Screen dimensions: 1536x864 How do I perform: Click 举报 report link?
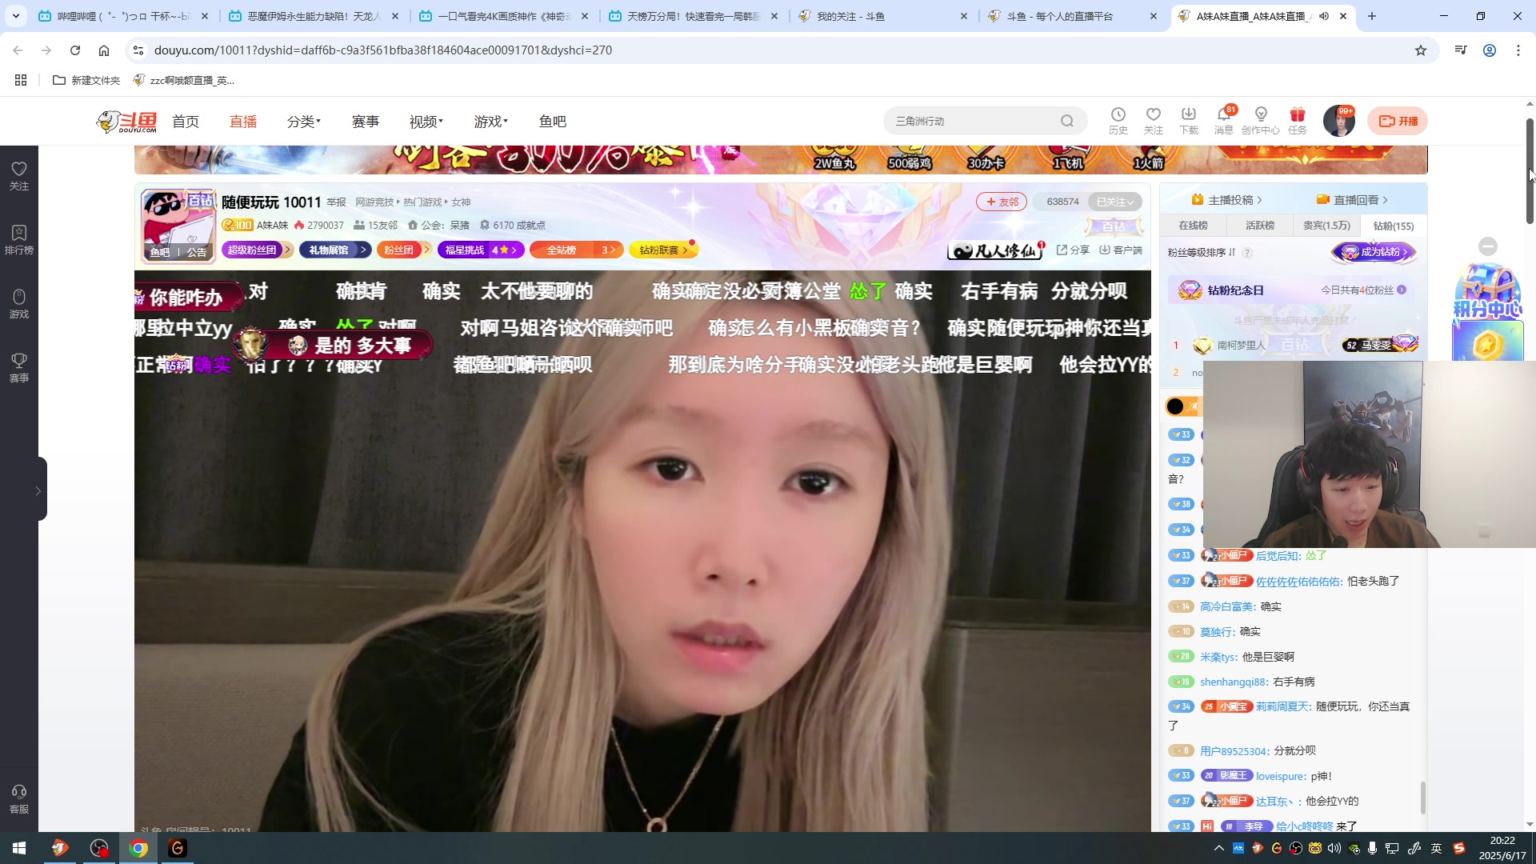(x=336, y=202)
